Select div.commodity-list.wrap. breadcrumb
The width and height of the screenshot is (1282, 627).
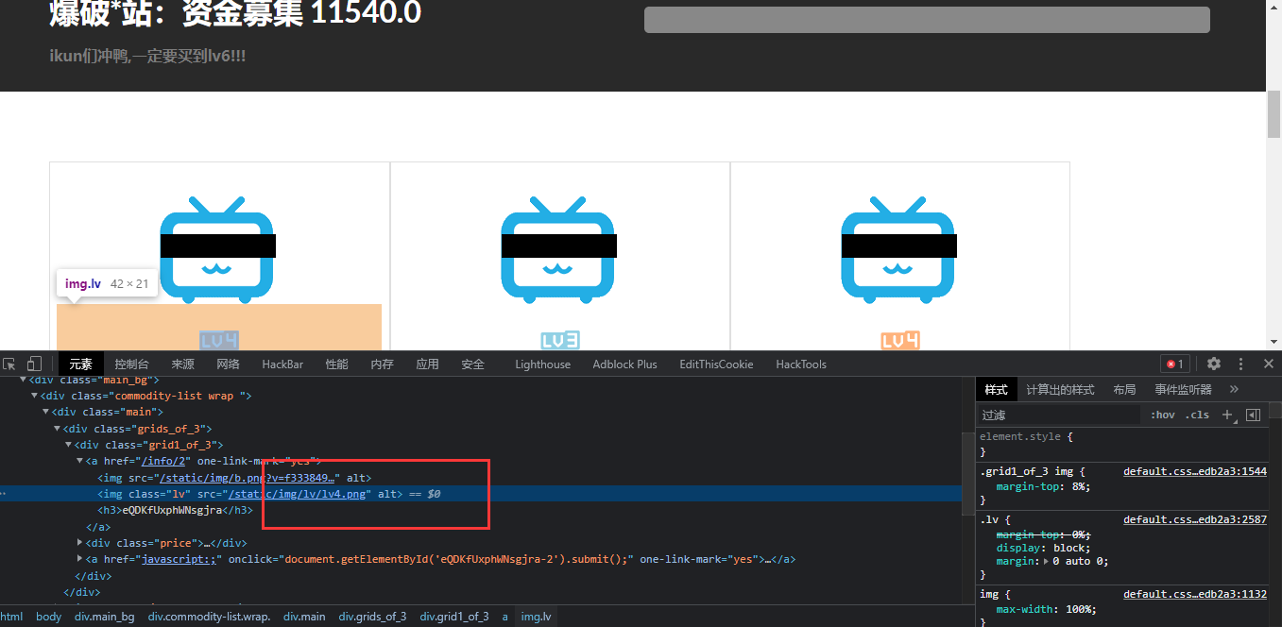click(x=209, y=617)
